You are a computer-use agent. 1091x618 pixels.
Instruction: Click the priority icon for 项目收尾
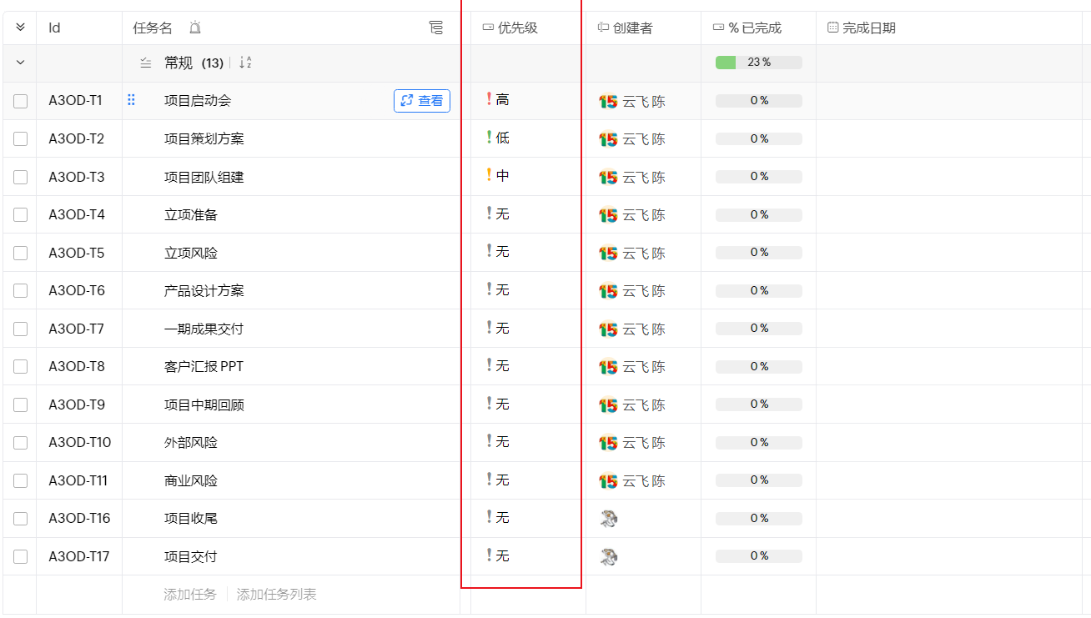tap(489, 517)
